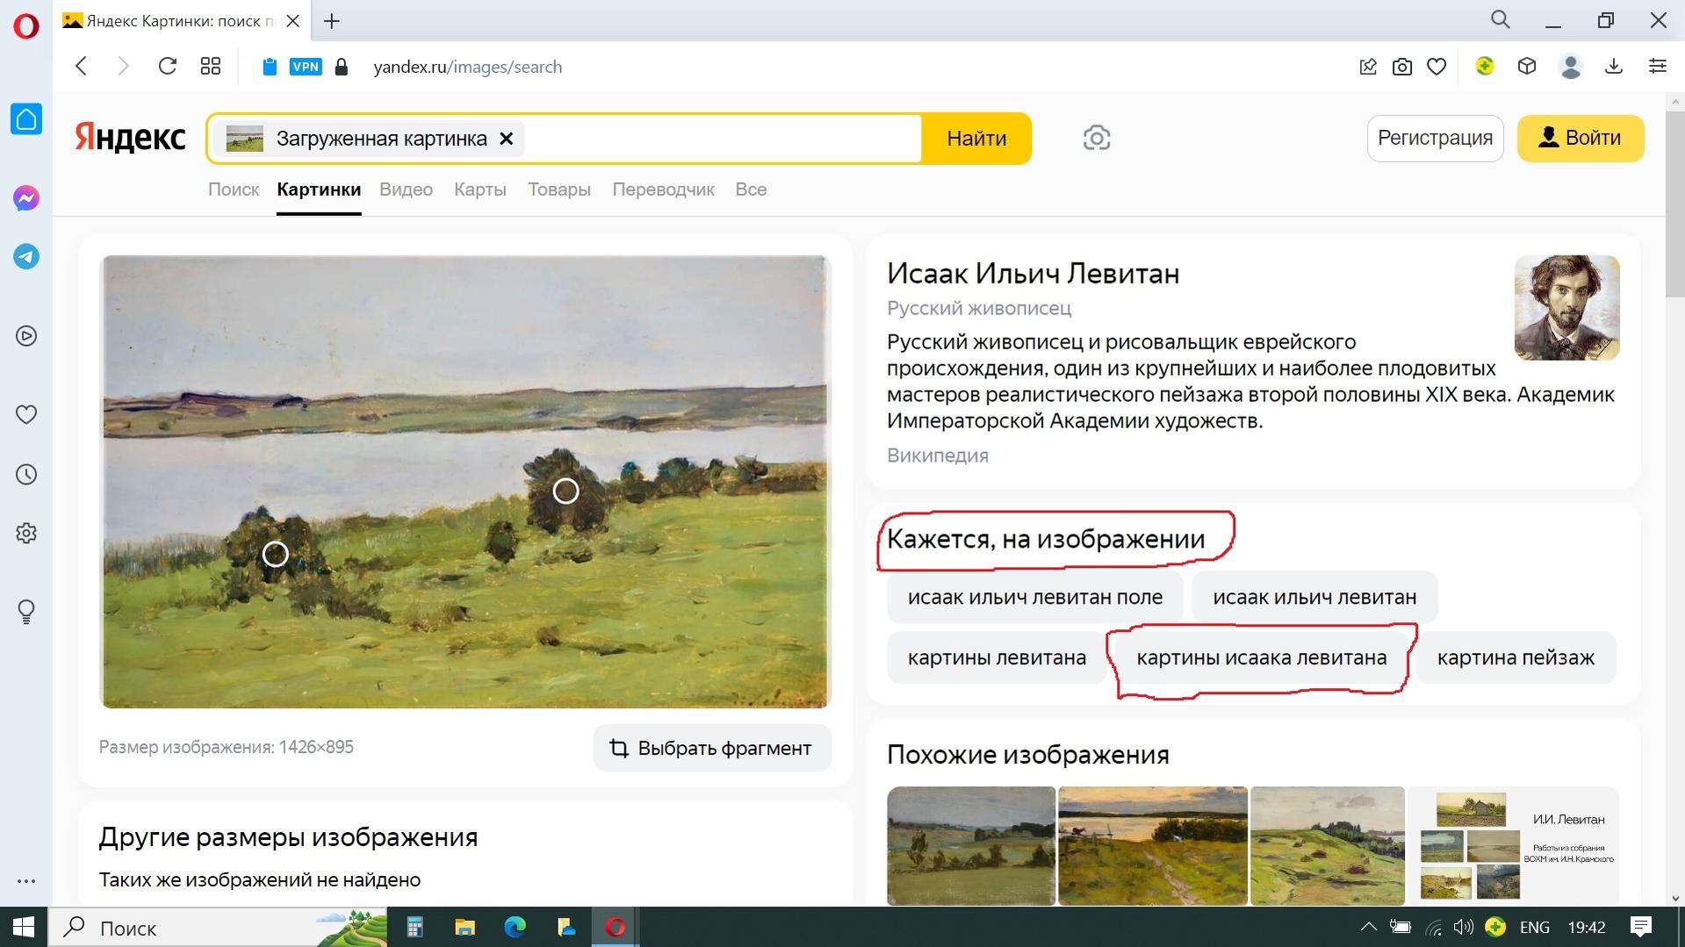Click the Opera snapshot camera icon
Viewport: 1685px width, 947px height.
pos(1402,67)
